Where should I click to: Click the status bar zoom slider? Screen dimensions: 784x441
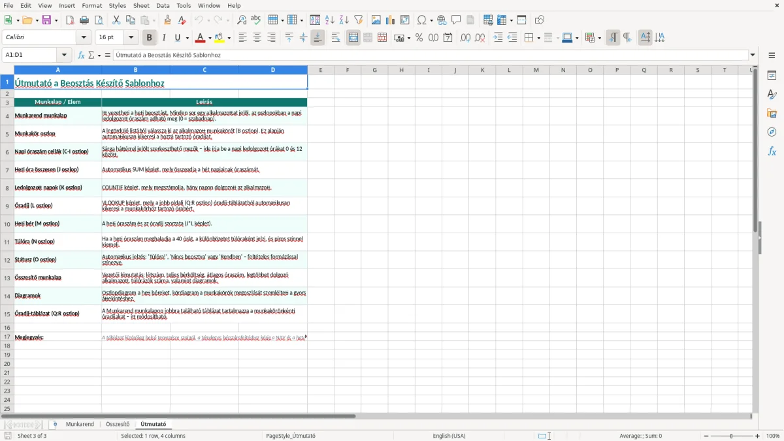[x=731, y=436]
